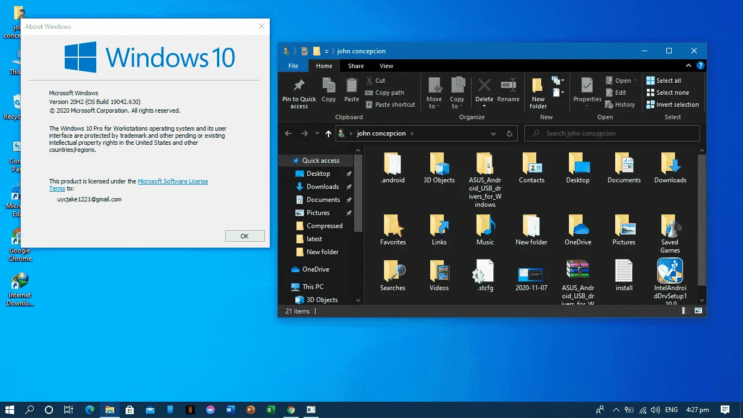743x418 pixels.
Task: Click the Paste icon in the ribbon
Action: point(352,90)
